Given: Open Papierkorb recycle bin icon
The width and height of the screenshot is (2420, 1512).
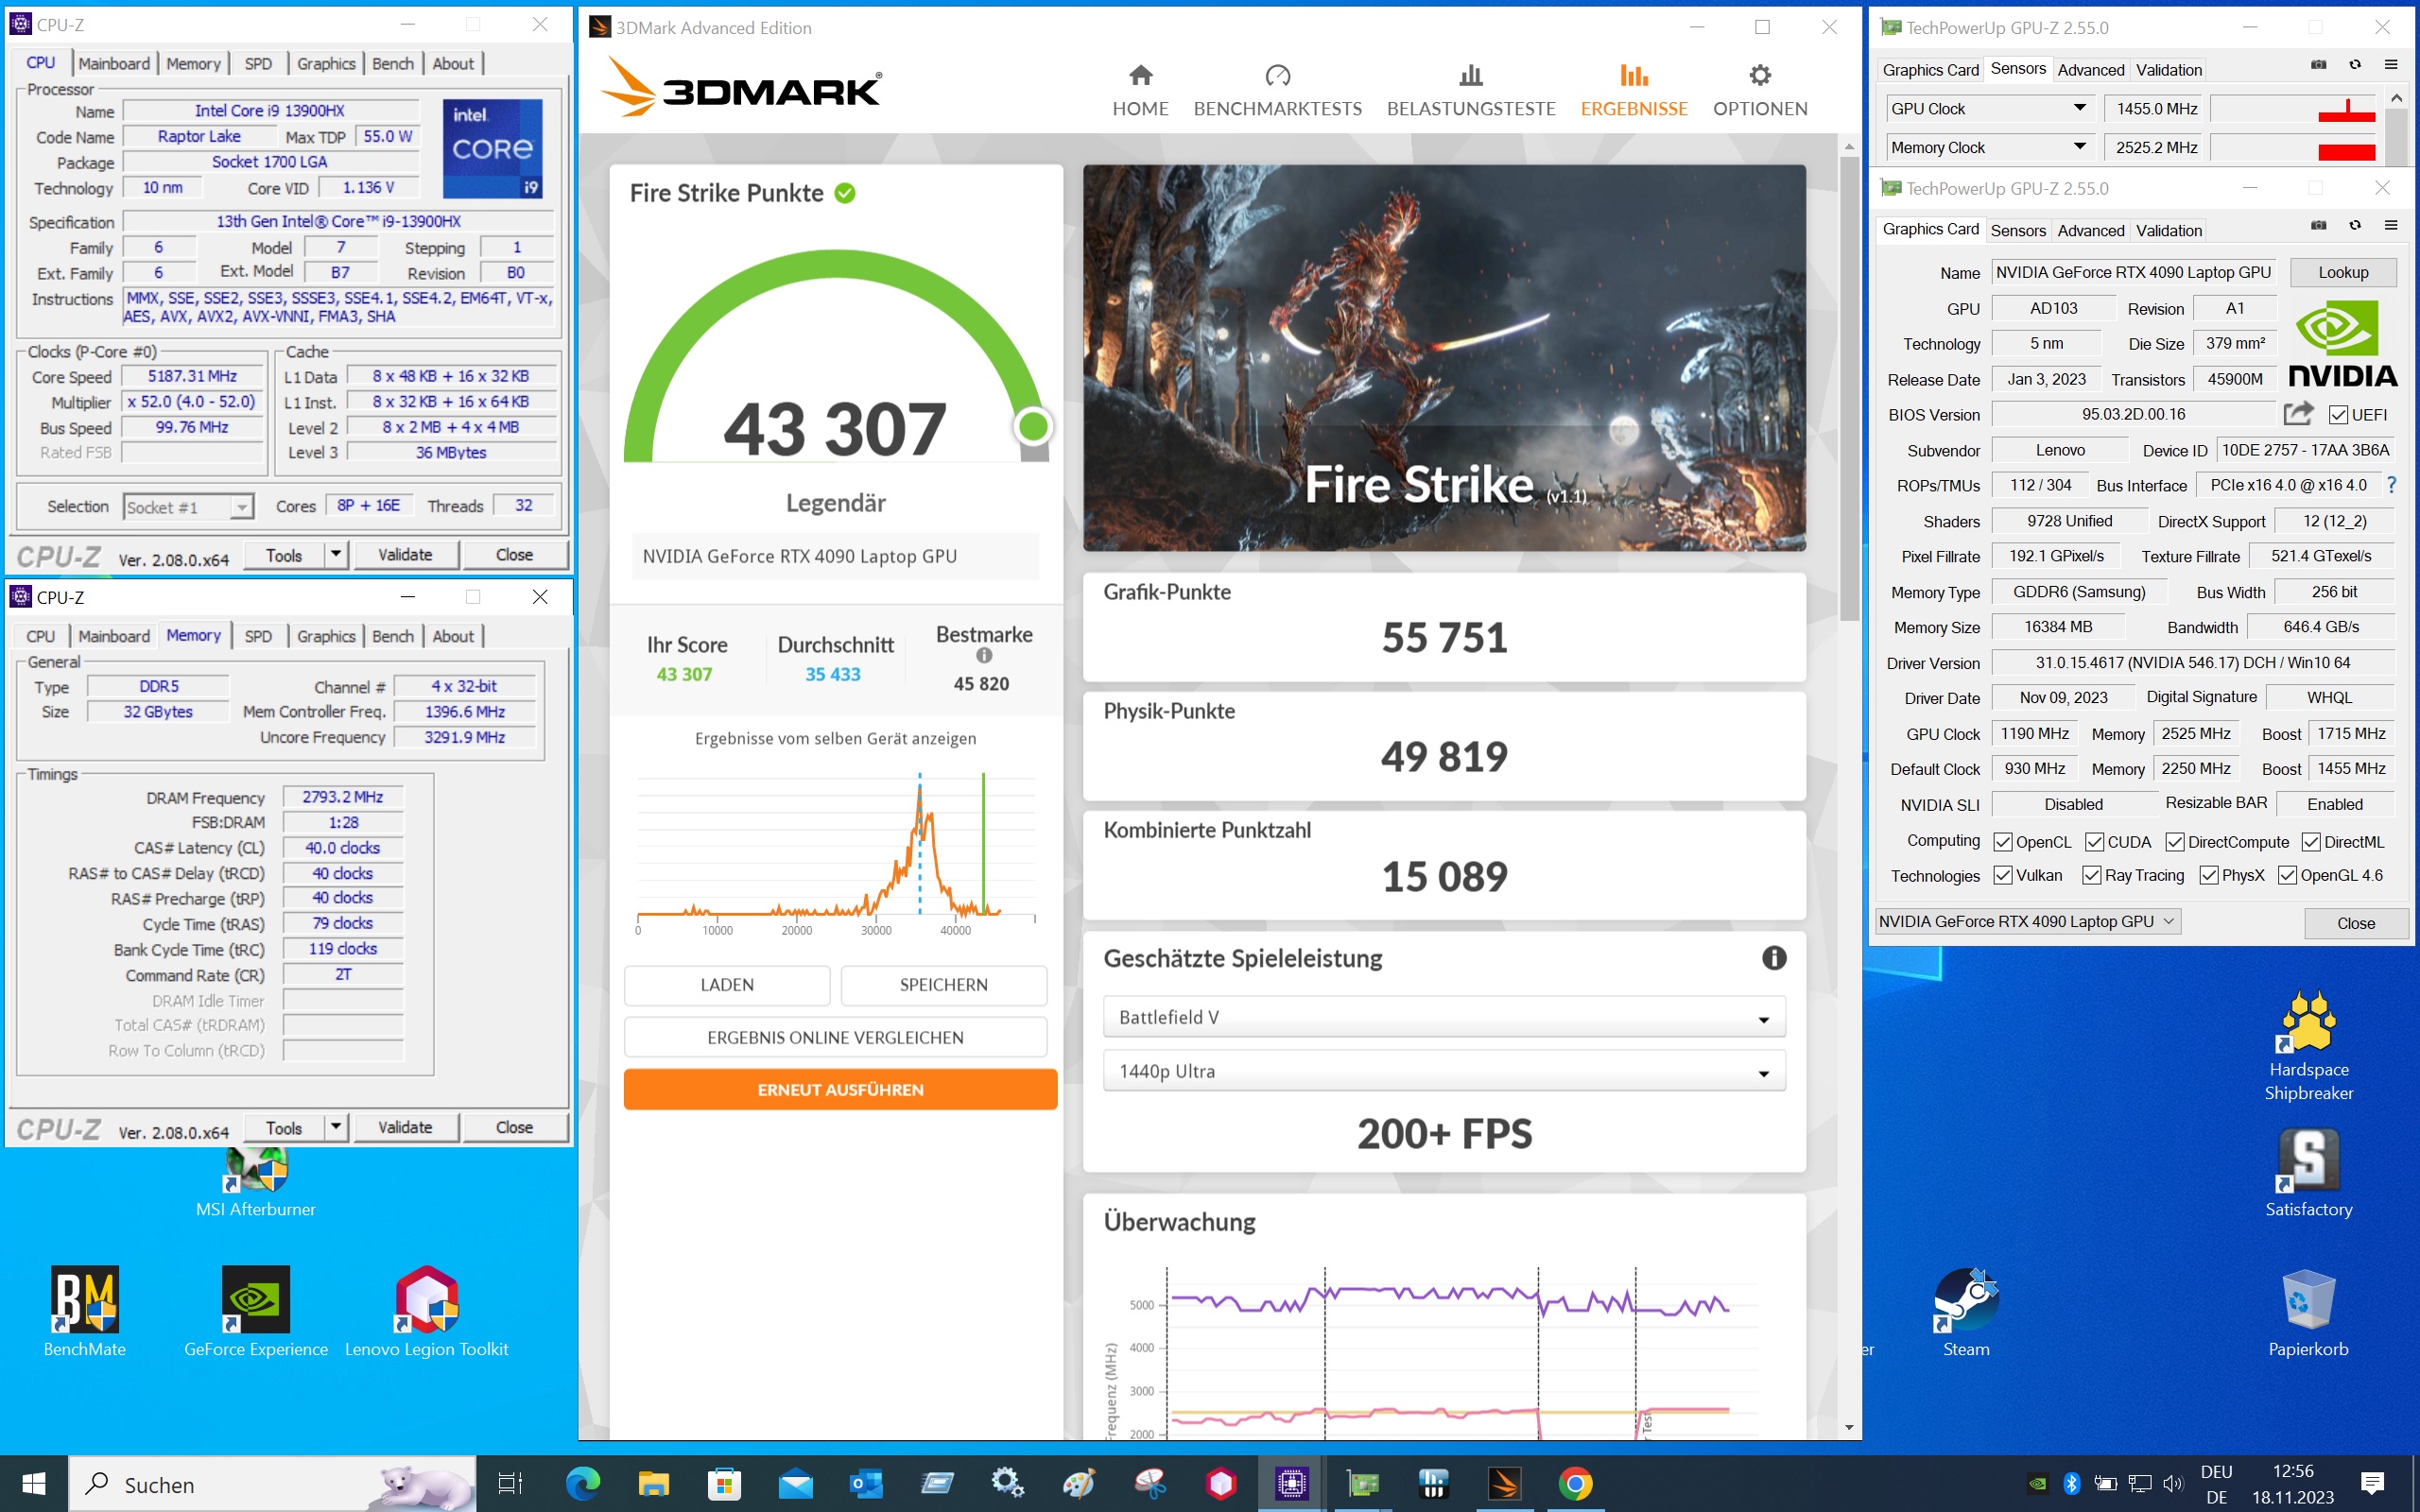Looking at the screenshot, I should (x=2308, y=1311).
